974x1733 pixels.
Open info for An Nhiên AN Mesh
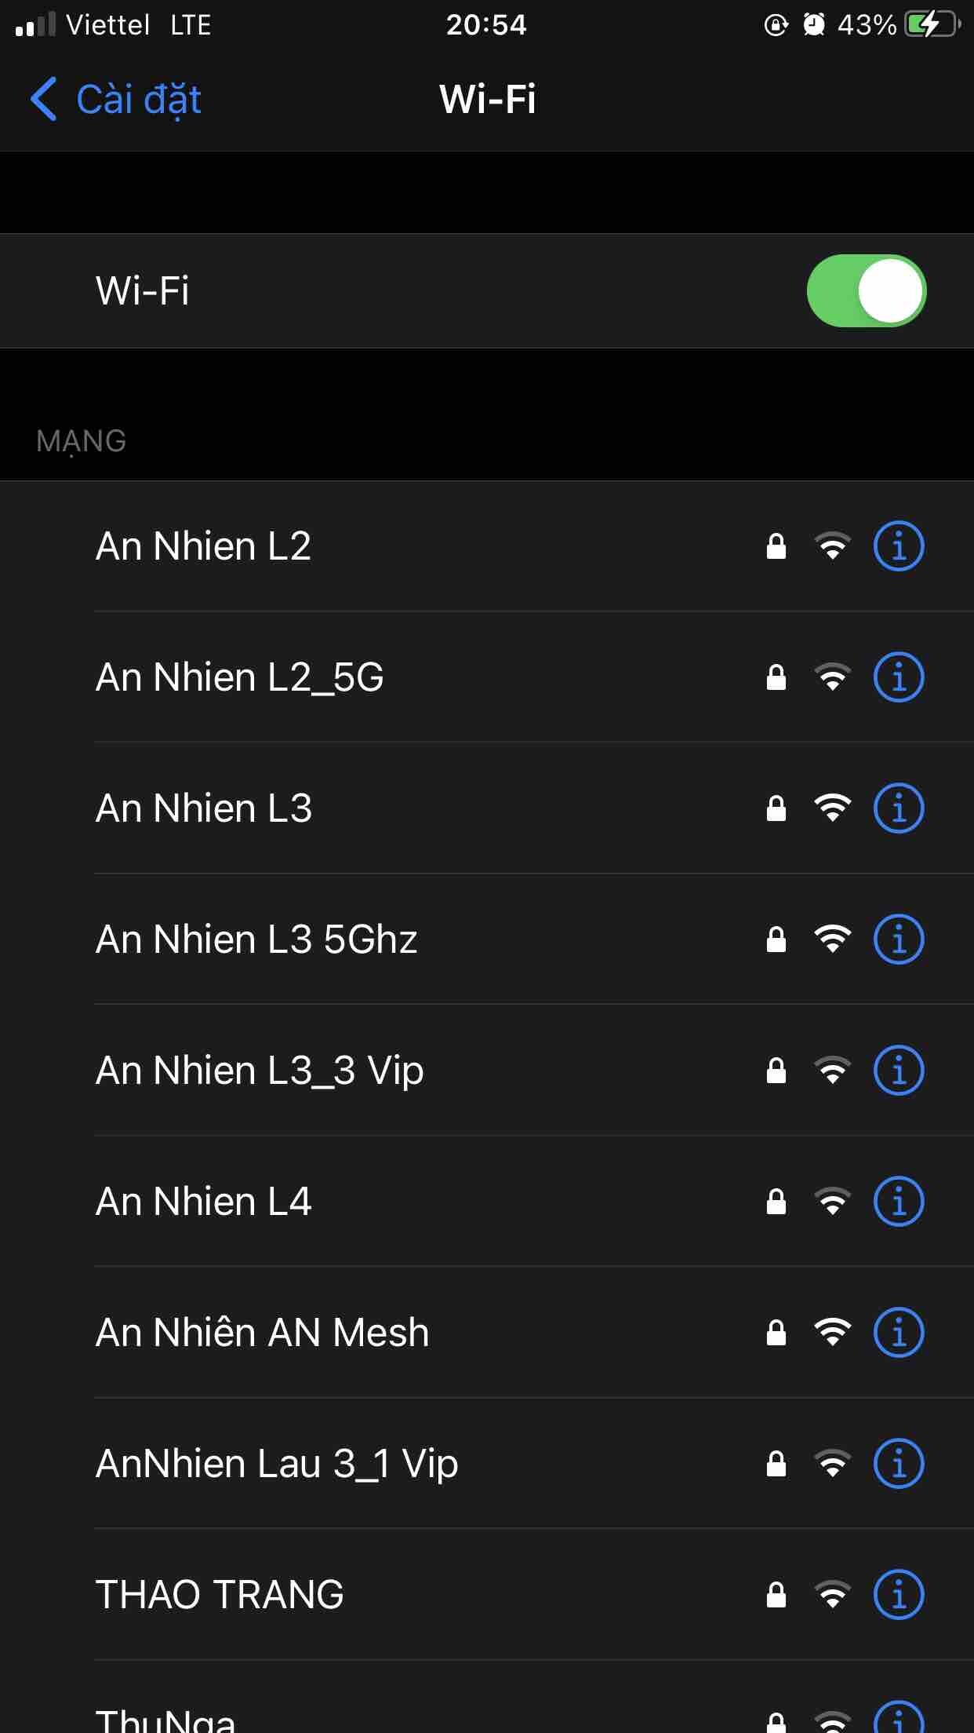(x=899, y=1333)
